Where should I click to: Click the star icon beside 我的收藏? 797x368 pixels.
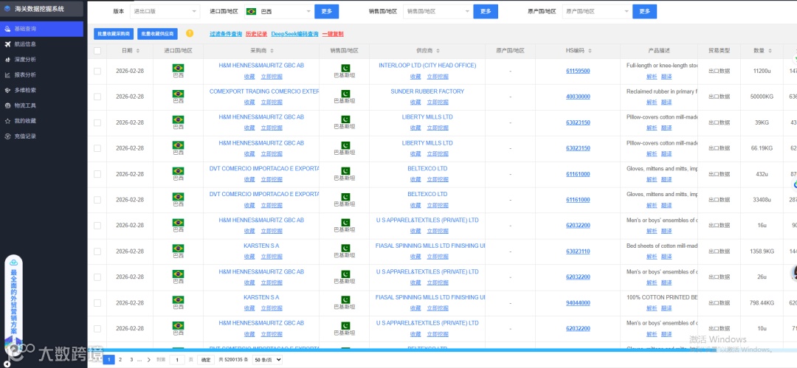pos(7,121)
